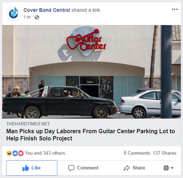The height and width of the screenshot is (178, 183).
Task: View You and 343 others reactions list
Action: click(45, 153)
